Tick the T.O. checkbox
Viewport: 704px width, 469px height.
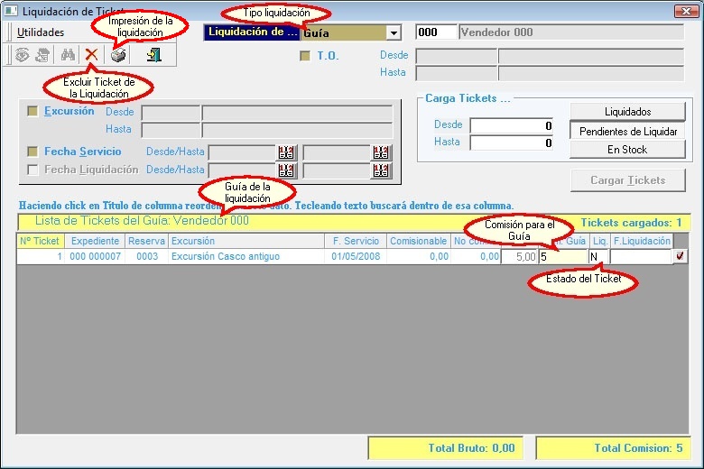tap(305, 56)
